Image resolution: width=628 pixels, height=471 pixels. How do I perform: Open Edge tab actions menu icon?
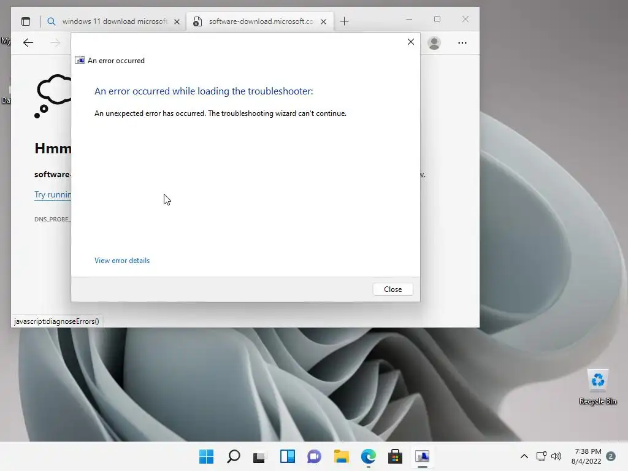[x=26, y=21]
